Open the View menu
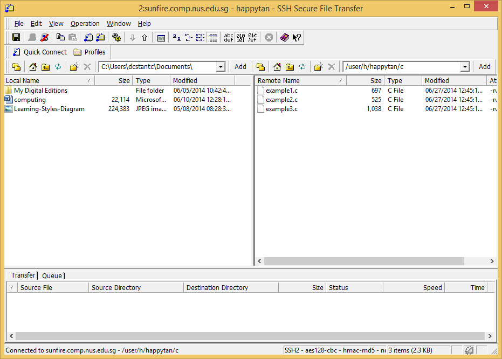This screenshot has width=502, height=359. pyautogui.click(x=56, y=24)
